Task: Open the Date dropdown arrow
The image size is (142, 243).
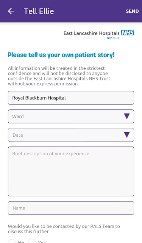Action: click(x=127, y=135)
